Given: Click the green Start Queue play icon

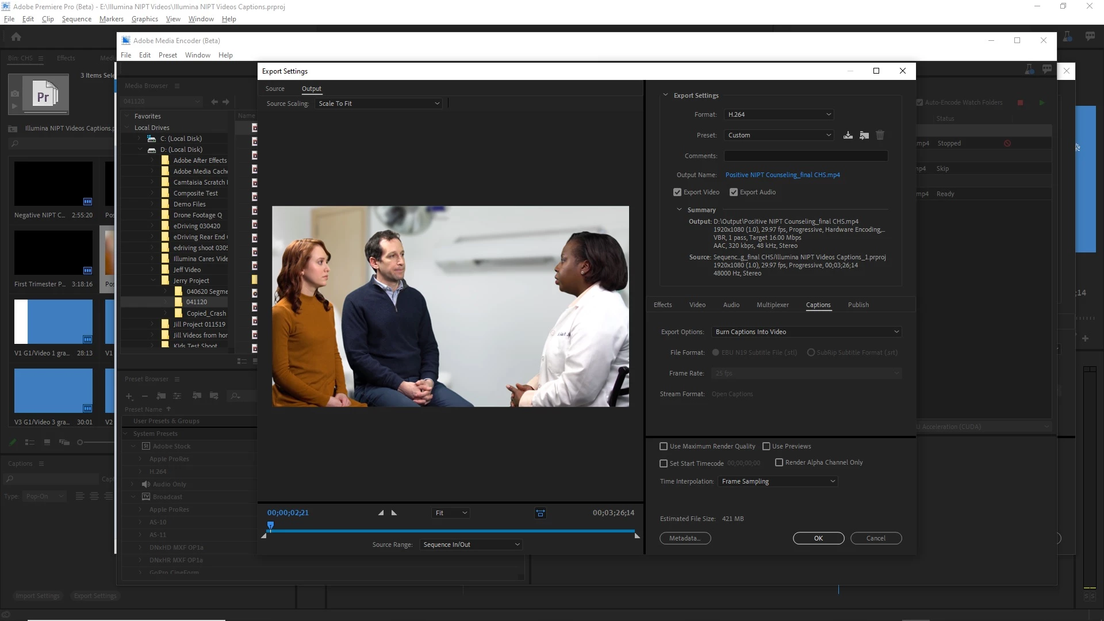Looking at the screenshot, I should point(1042,103).
